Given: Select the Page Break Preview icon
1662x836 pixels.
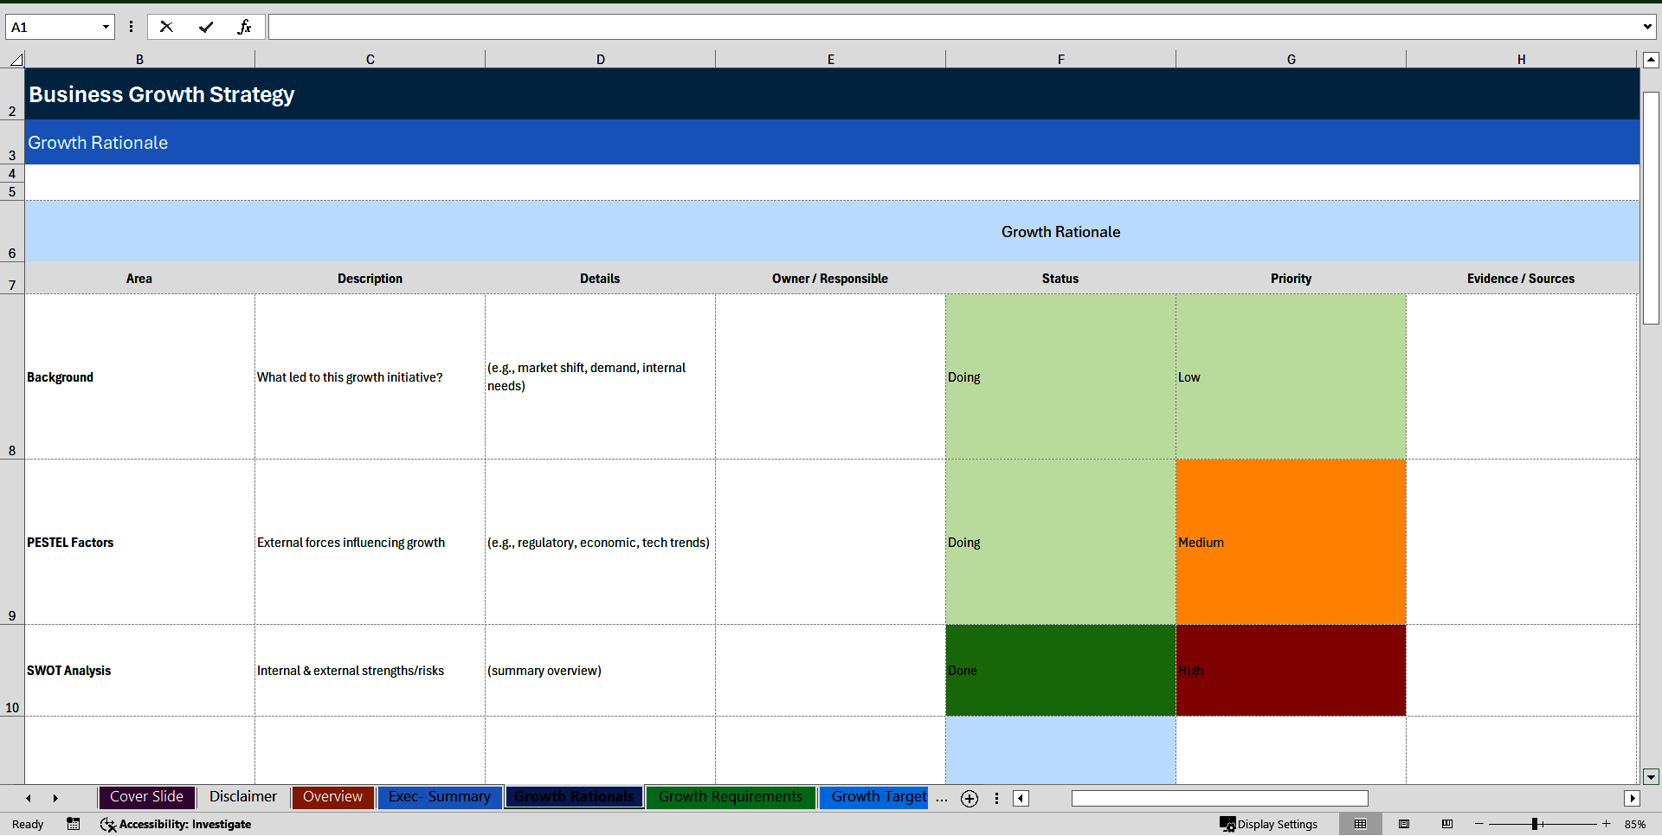Looking at the screenshot, I should (x=1448, y=824).
